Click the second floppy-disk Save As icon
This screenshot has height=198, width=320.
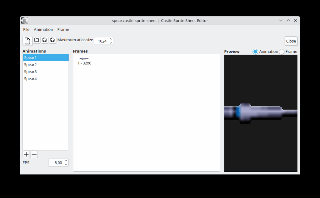(x=52, y=40)
